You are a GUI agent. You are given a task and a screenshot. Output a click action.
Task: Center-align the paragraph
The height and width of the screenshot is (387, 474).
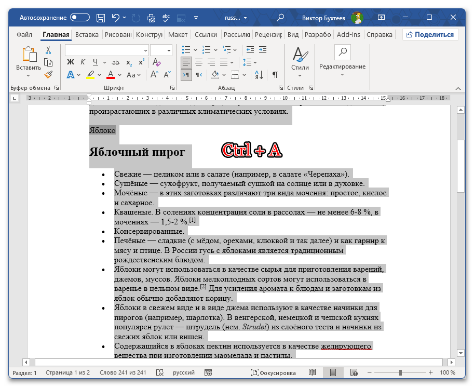coord(199,62)
